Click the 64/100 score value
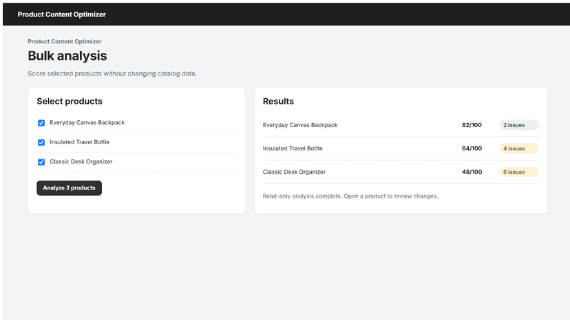This screenshot has width=570, height=320. (x=472, y=148)
